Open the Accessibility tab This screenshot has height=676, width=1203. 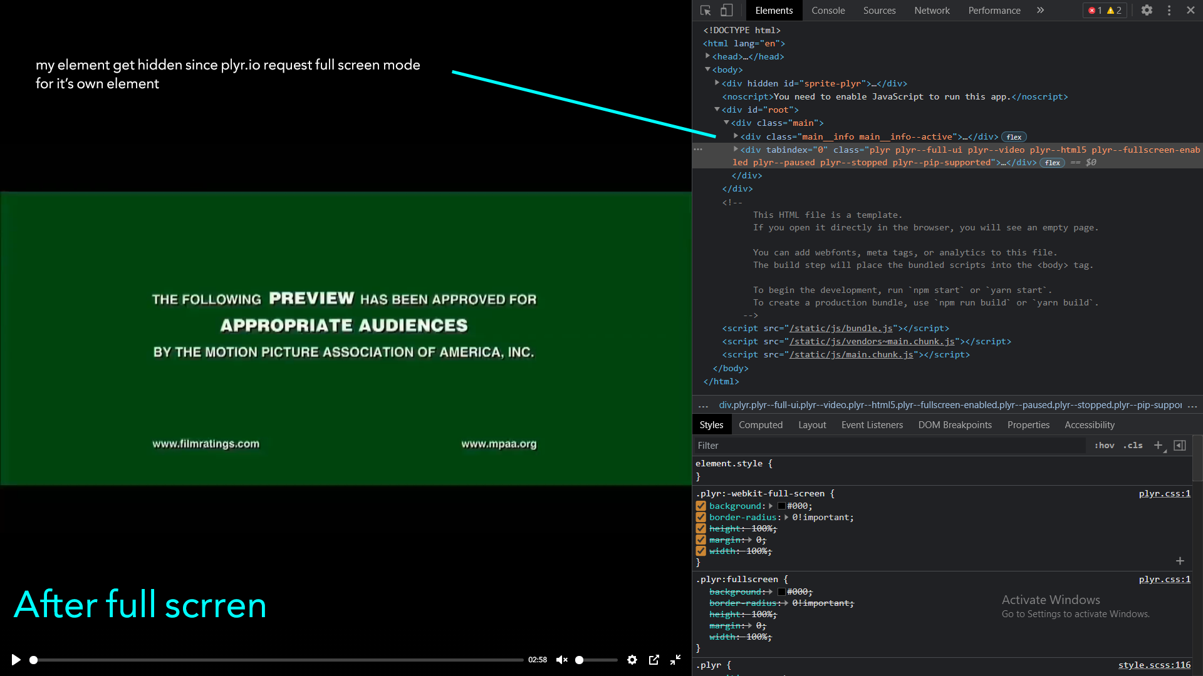click(x=1090, y=425)
